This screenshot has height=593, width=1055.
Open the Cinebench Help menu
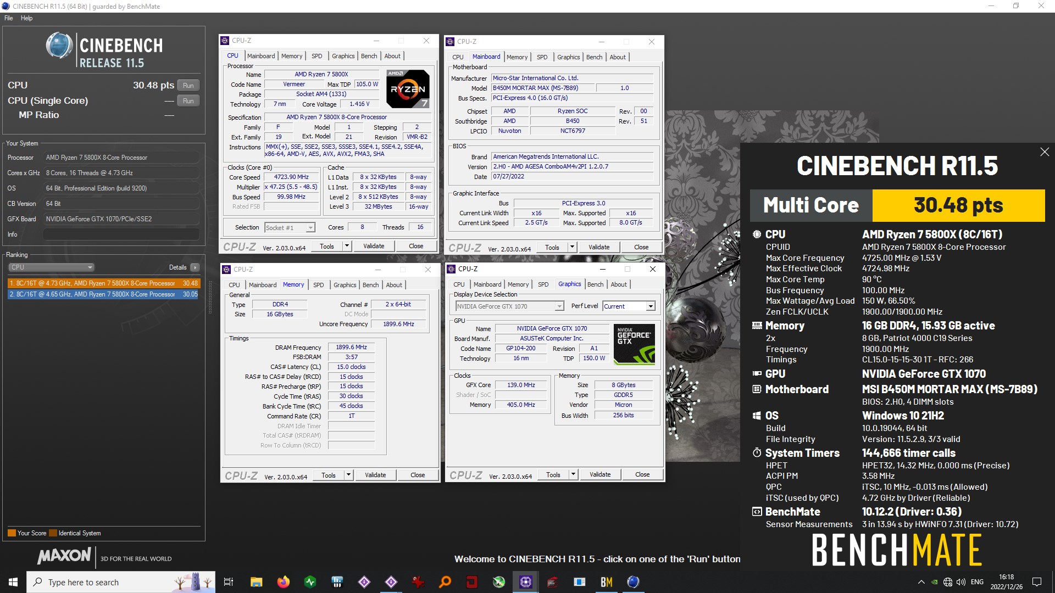point(26,18)
